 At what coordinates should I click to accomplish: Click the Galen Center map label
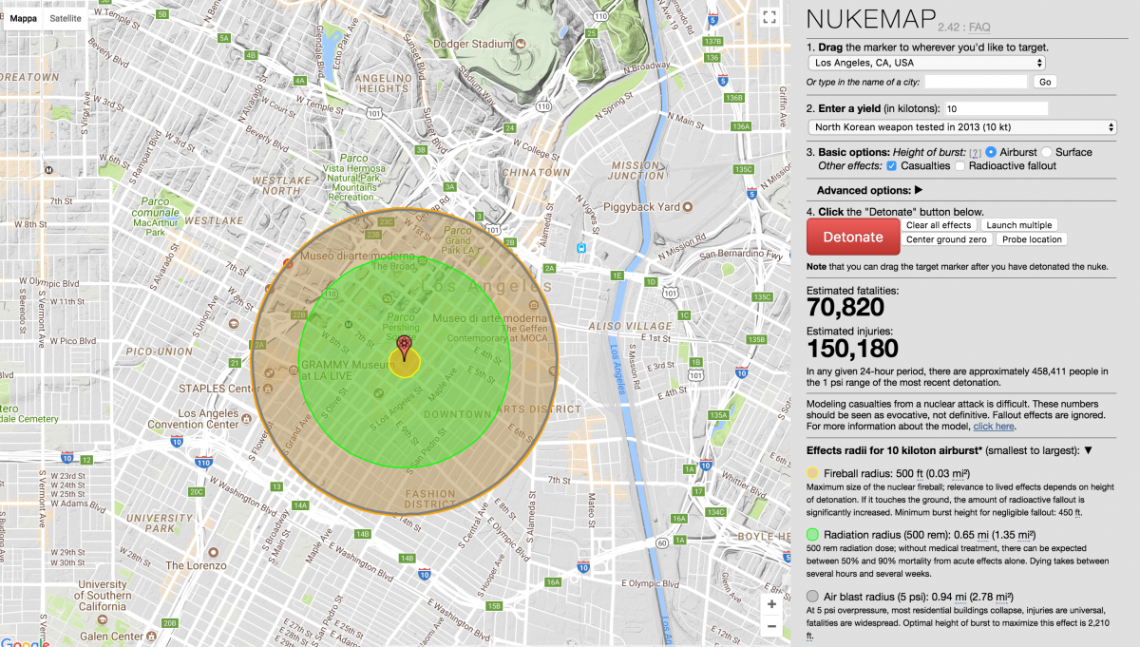click(113, 637)
